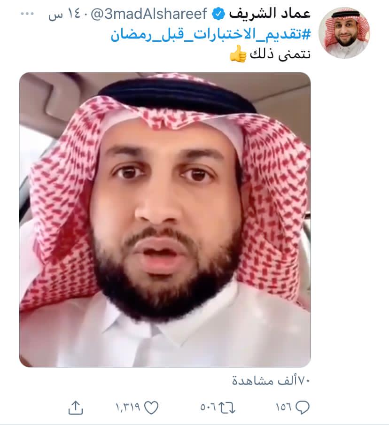This screenshot has height=425, width=389.
Task: Play the embedded video
Action: click(x=165, y=220)
